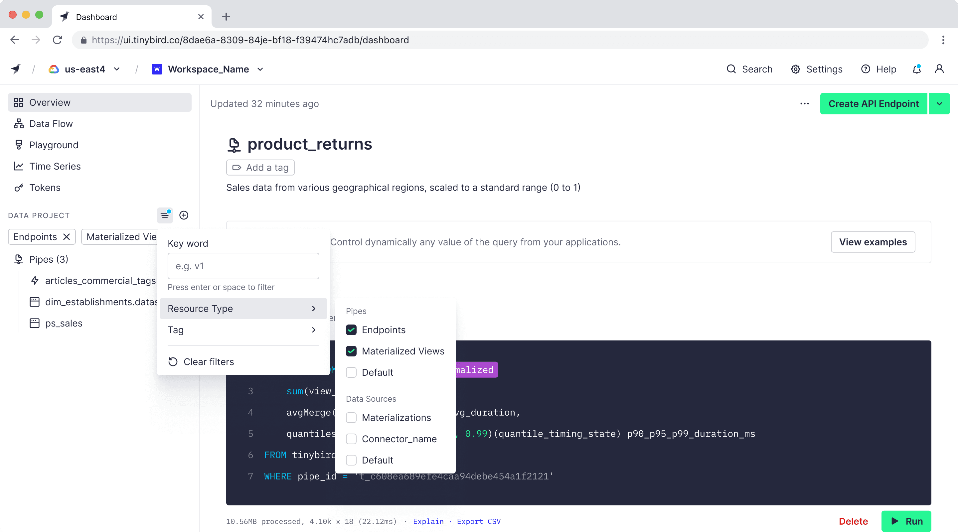This screenshot has height=532, width=958.
Task: Click the pipe icon beside product_returns title
Action: coord(234,145)
